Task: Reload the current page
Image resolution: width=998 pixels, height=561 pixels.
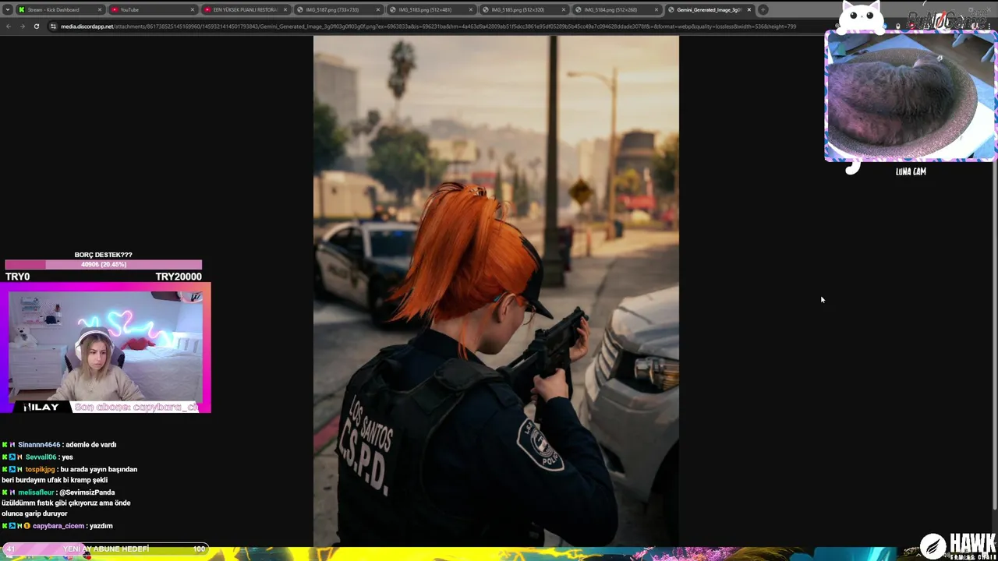Action: (36, 26)
